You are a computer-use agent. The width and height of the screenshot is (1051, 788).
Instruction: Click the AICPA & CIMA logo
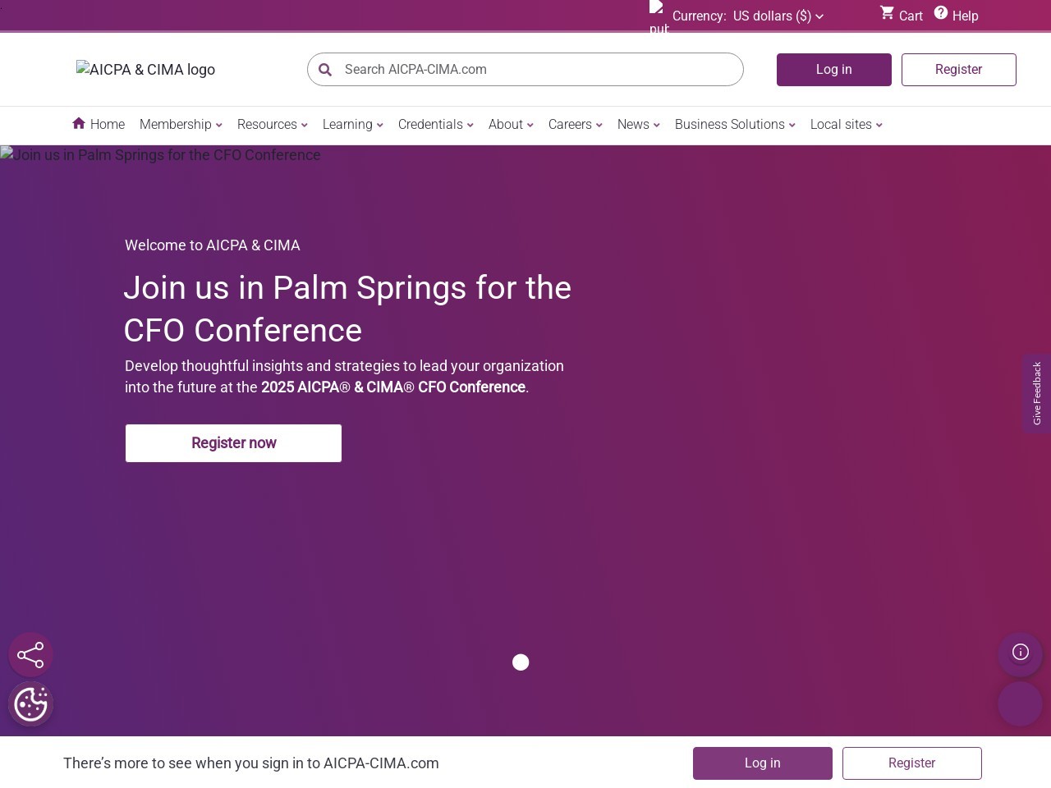pos(146,70)
